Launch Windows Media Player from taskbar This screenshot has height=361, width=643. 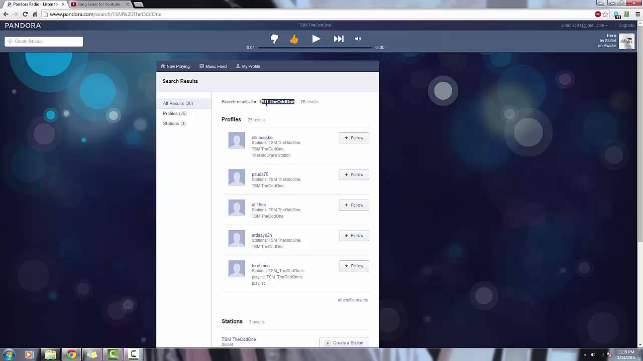[x=29, y=354]
